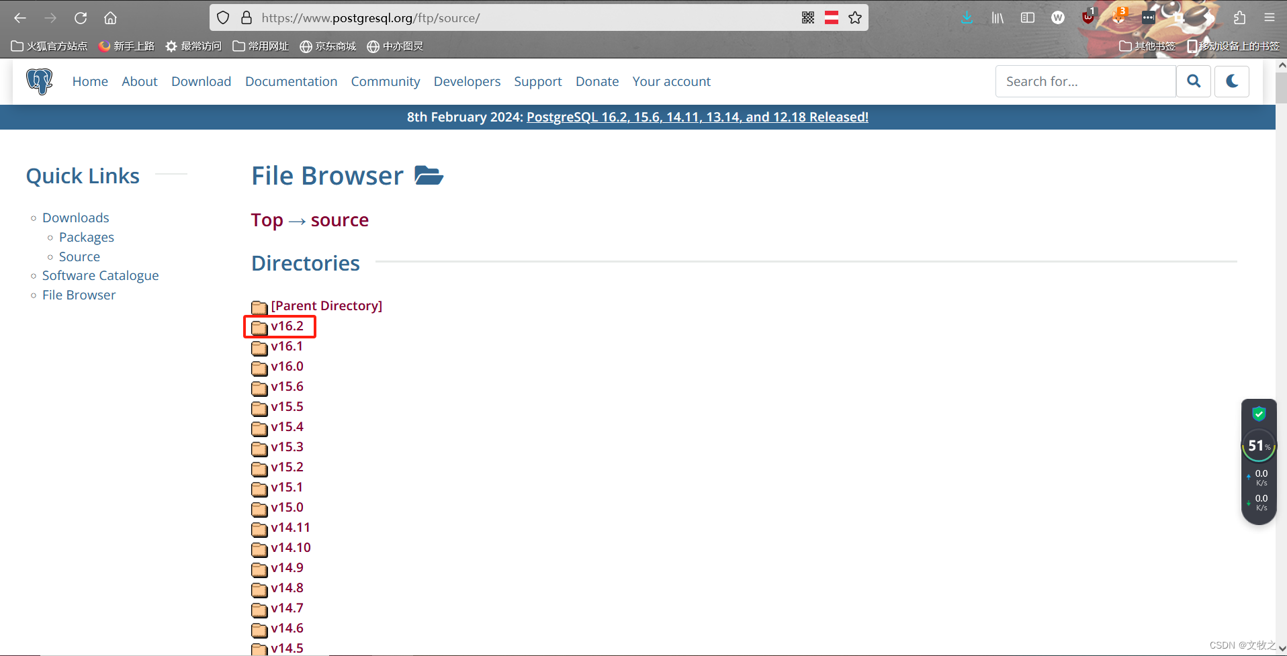Viewport: 1287px width, 656px height.
Task: Open the Home menu item
Action: click(90, 81)
